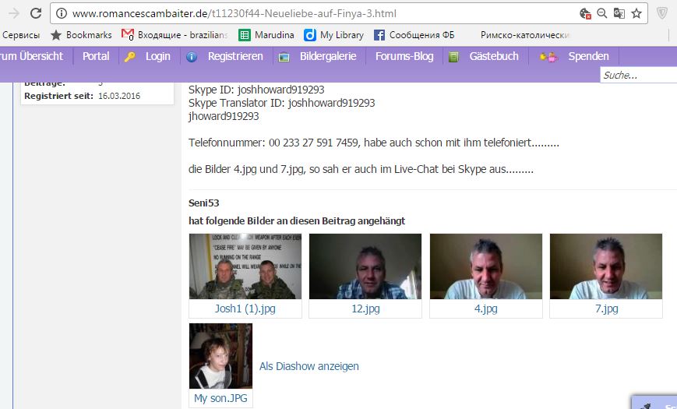
Task: Click the zoom magnifier icon in address bar
Action: pos(602,13)
